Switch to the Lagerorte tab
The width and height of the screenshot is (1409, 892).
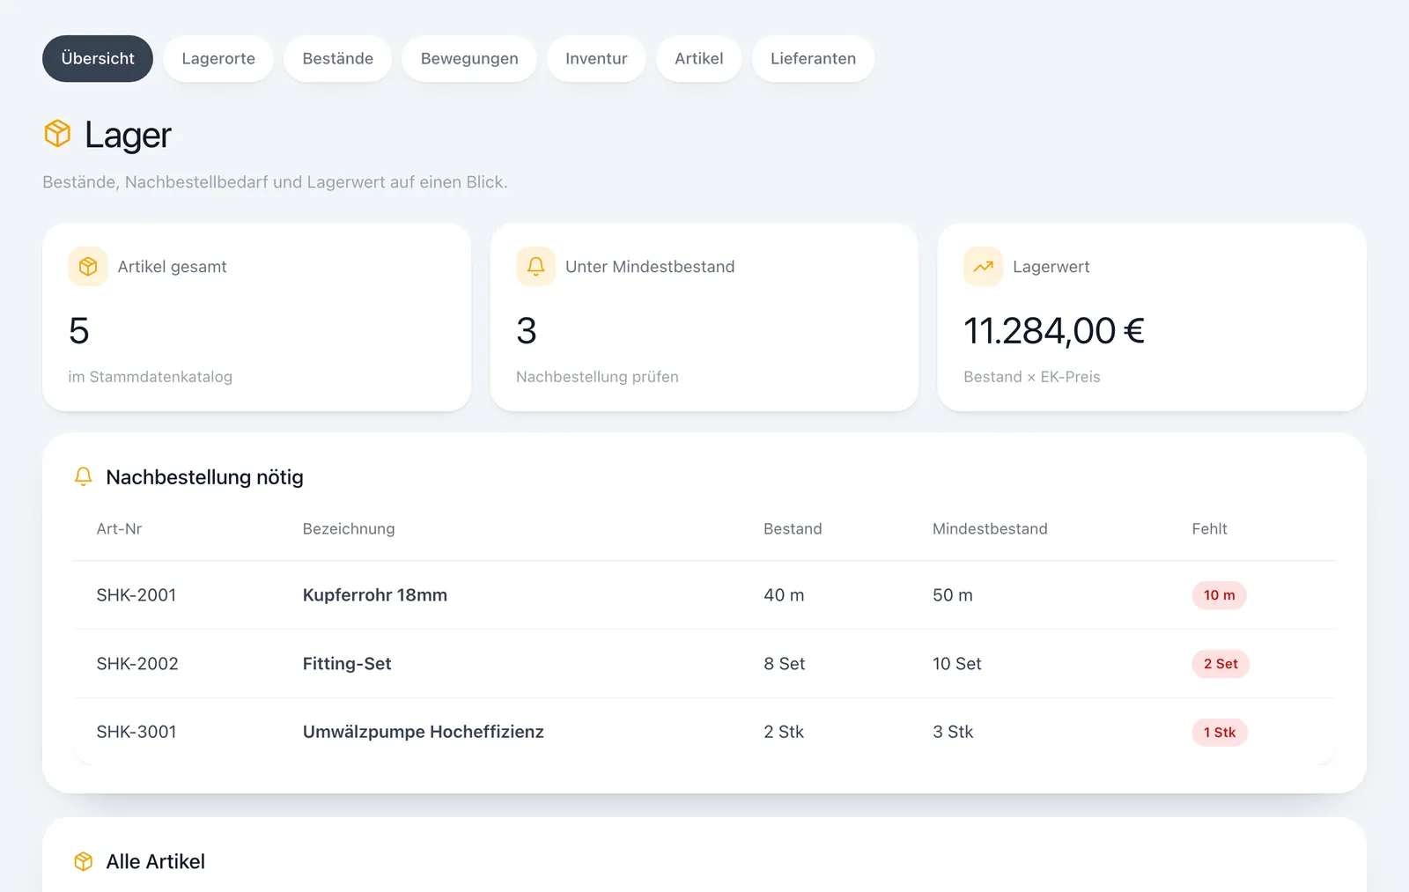[218, 59]
